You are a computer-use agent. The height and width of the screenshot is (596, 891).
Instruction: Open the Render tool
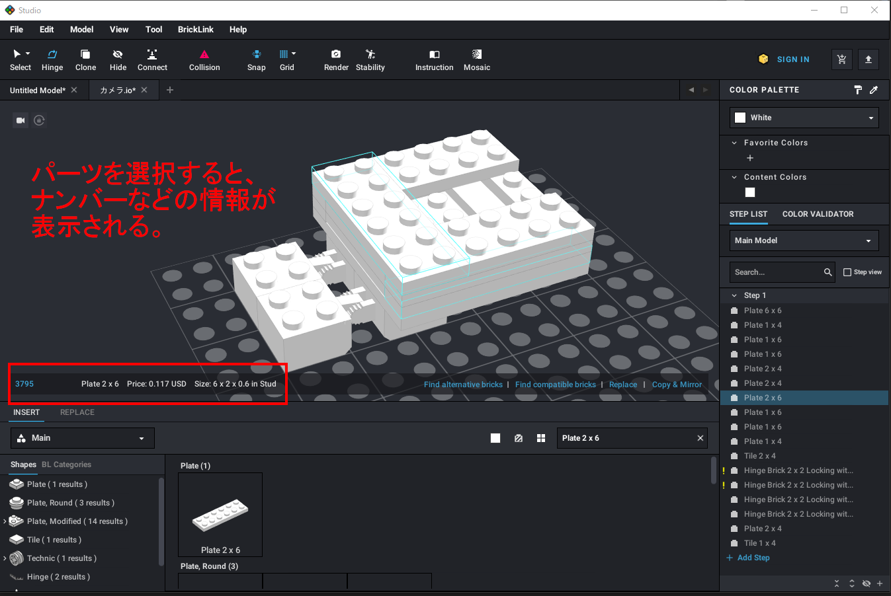[336, 59]
